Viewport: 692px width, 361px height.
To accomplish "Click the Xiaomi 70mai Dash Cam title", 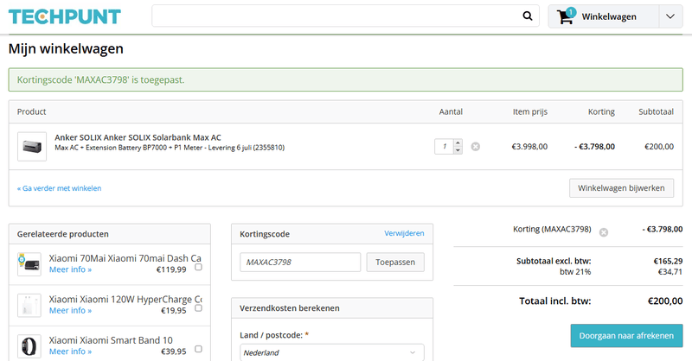I will (125, 258).
